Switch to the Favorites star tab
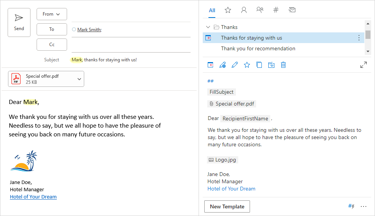This screenshot has height=216, width=375. point(228,10)
